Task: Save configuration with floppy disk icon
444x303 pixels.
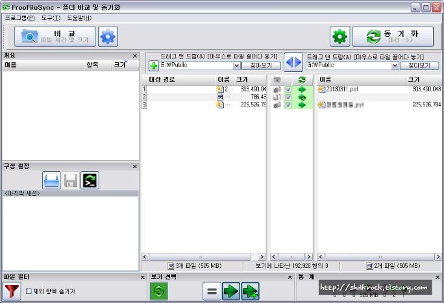Action: click(x=71, y=180)
